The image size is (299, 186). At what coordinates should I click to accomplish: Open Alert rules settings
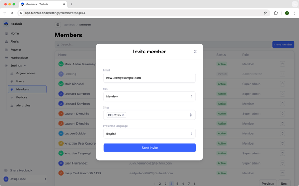23,105
